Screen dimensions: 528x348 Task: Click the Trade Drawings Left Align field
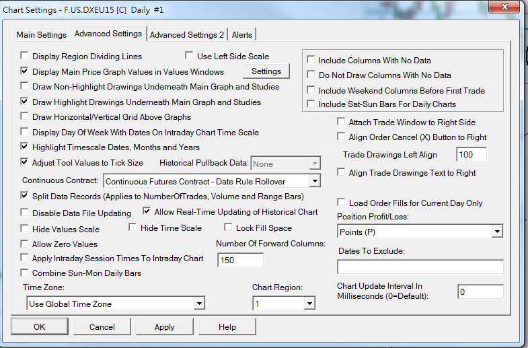(x=471, y=154)
